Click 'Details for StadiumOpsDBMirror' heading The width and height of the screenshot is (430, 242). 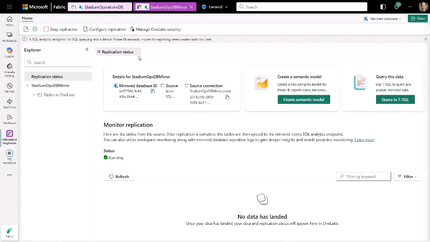tap(141, 77)
